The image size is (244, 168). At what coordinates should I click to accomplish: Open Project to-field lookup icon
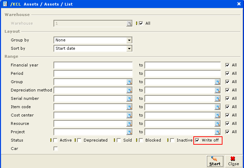[217, 132]
